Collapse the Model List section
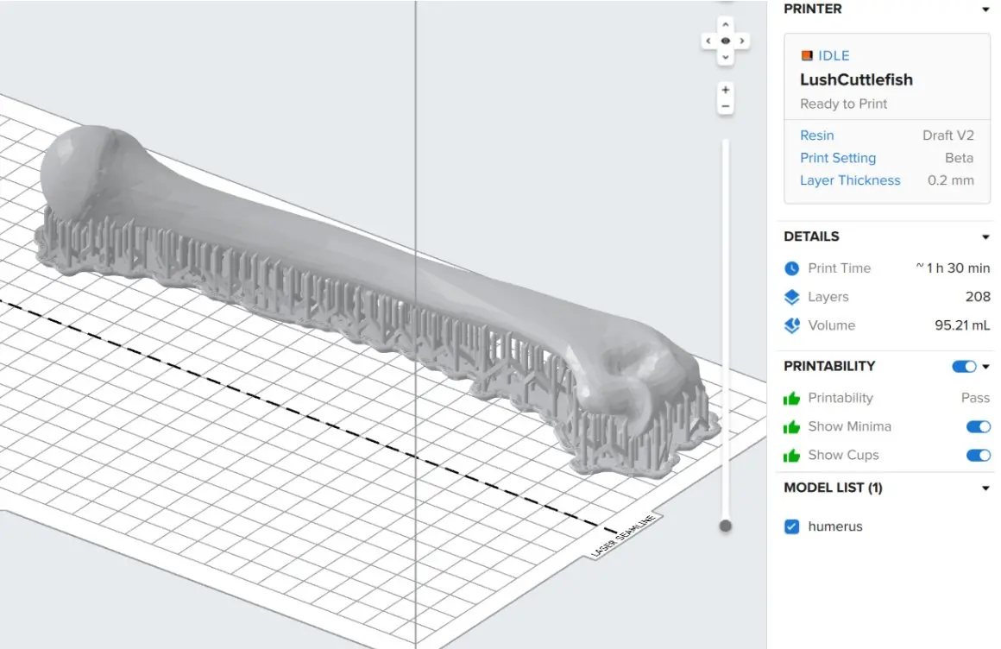The width and height of the screenshot is (1001, 649). click(x=985, y=488)
